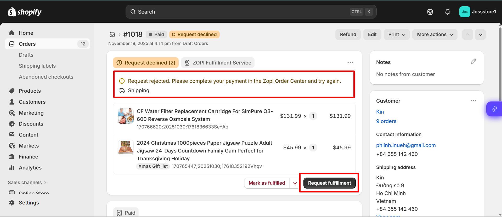
Task: Expand the Print dropdown
Action: (x=397, y=34)
